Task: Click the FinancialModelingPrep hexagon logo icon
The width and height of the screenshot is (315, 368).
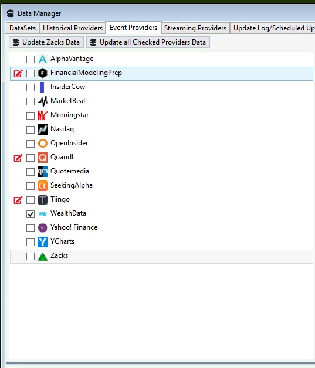Action: pos(42,73)
